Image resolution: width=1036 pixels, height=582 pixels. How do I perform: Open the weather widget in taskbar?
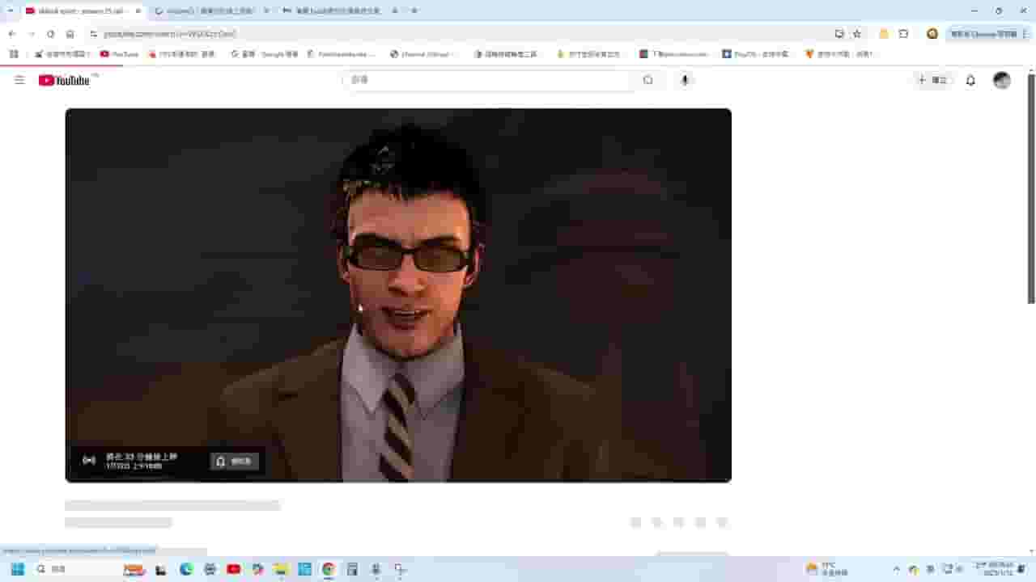pos(827,569)
